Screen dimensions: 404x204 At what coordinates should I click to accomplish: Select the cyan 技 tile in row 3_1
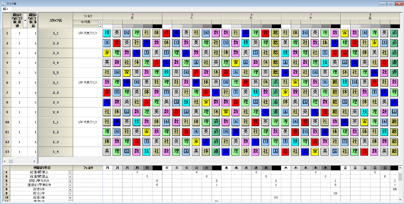[107, 33]
